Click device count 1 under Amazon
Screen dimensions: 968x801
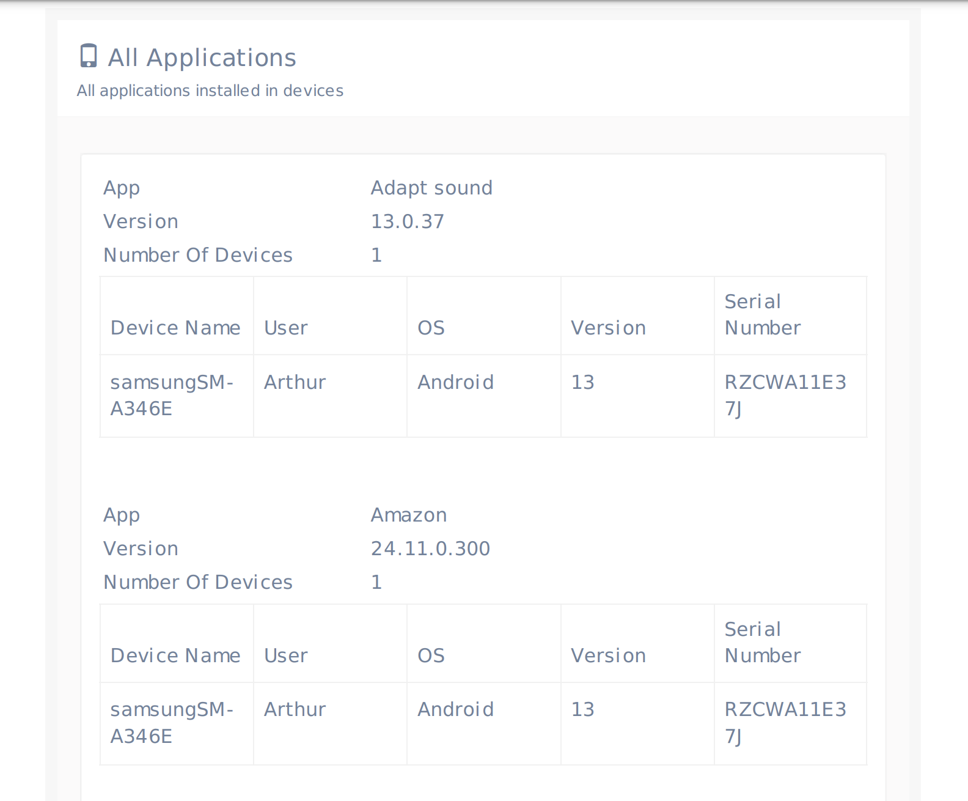tap(376, 582)
